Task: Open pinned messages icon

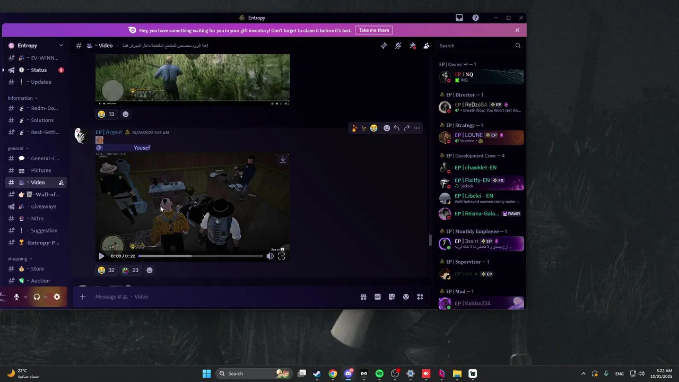Action: 412,46
